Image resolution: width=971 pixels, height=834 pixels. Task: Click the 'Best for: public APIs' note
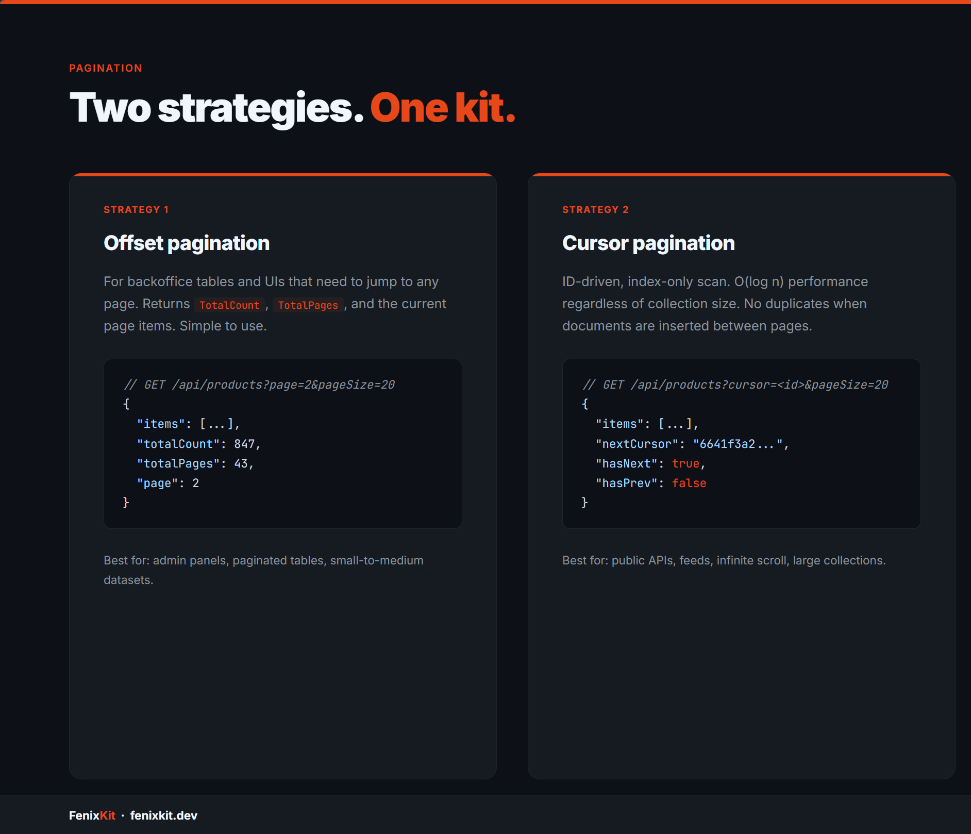tap(724, 560)
